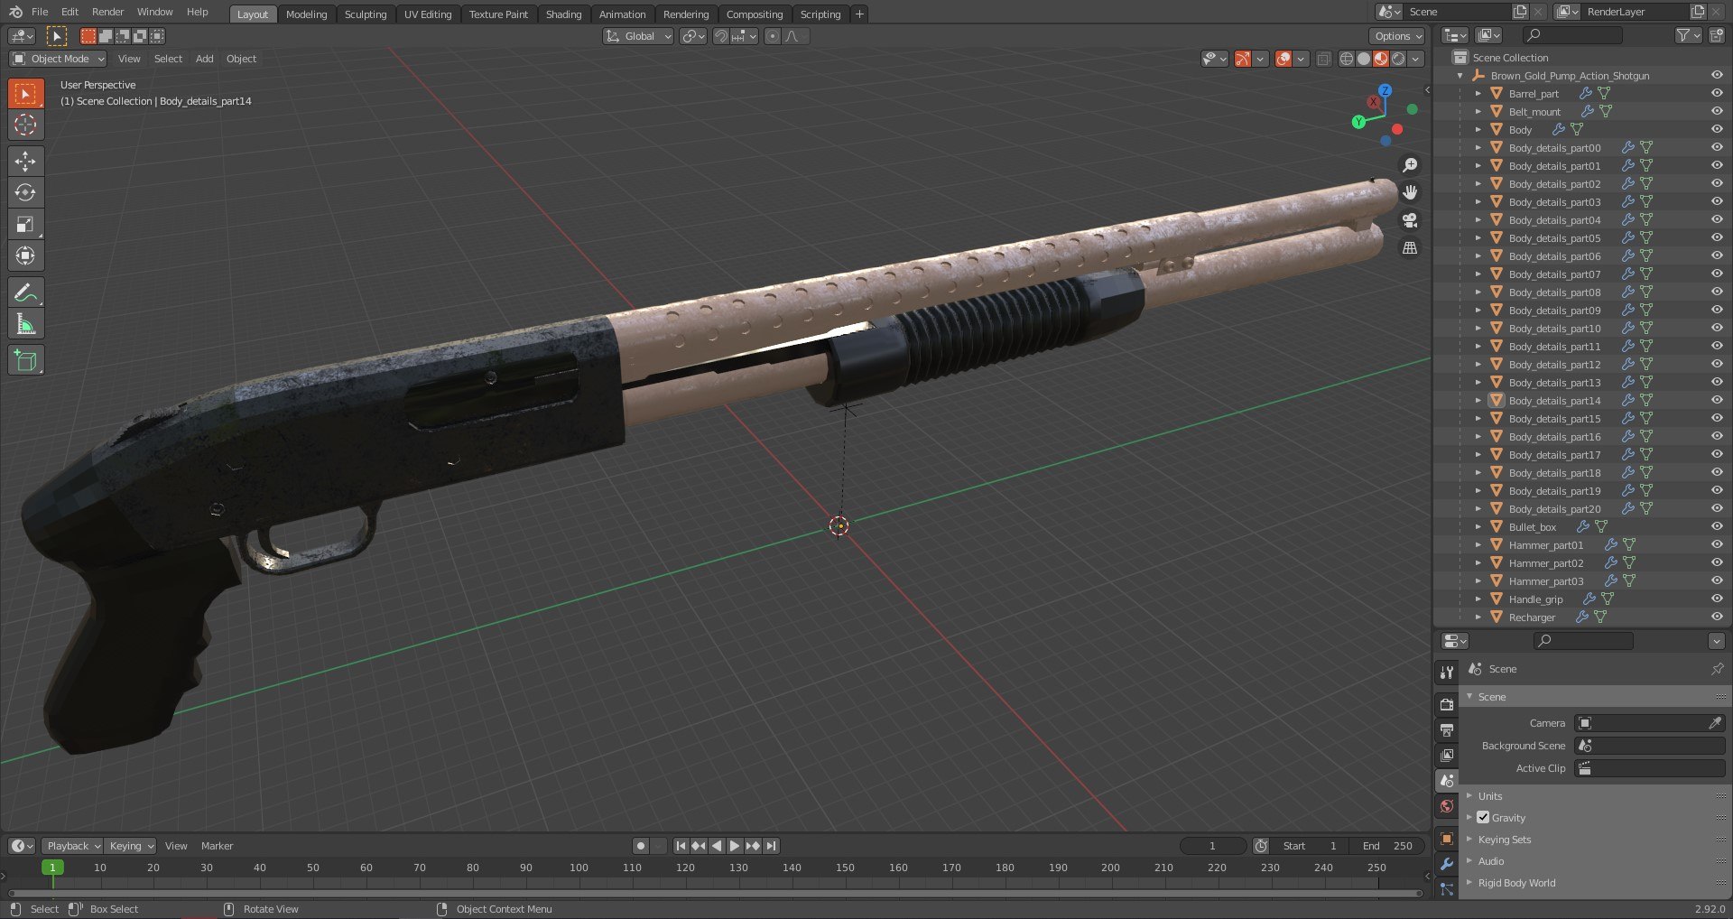Jump to the end frame

pos(771,846)
